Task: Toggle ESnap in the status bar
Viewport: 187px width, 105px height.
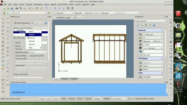Action: tap(72, 99)
